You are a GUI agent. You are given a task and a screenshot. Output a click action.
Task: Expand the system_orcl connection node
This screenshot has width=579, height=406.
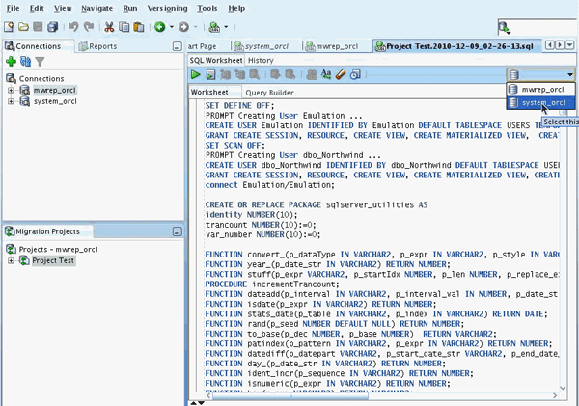click(11, 101)
